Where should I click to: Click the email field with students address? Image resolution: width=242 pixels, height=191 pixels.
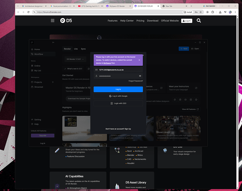click(118, 70)
